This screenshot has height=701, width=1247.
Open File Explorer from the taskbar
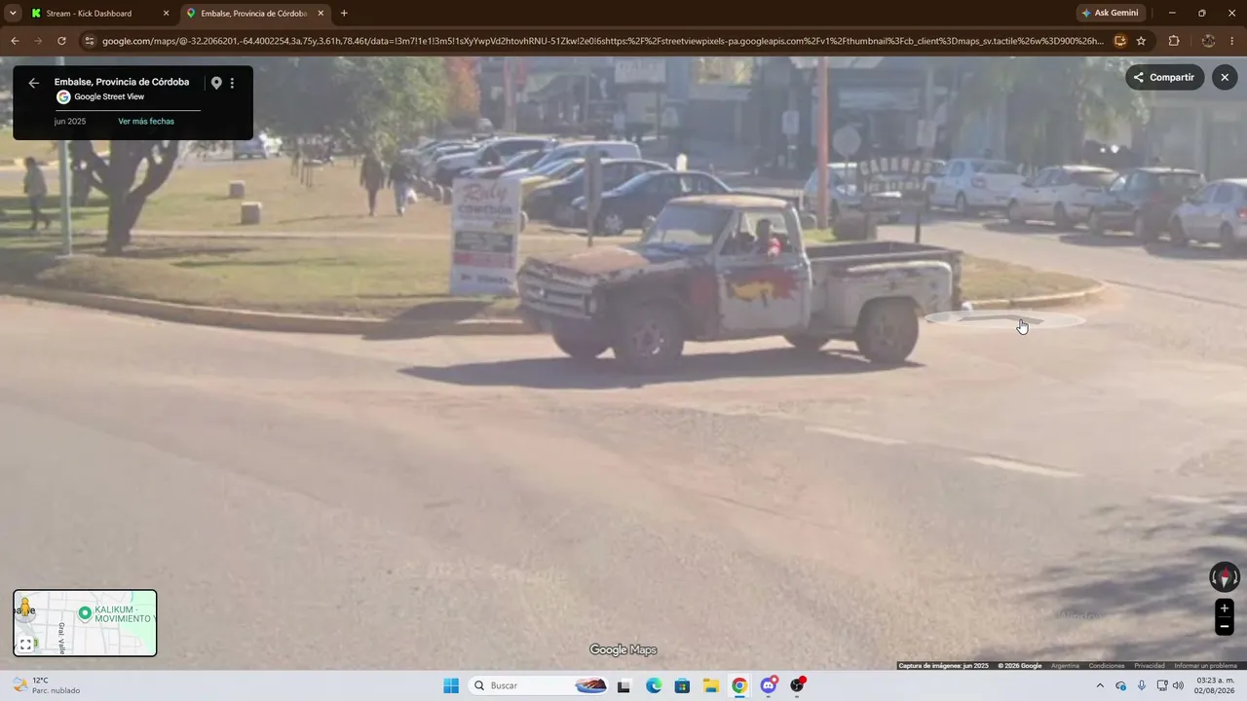coord(711,685)
